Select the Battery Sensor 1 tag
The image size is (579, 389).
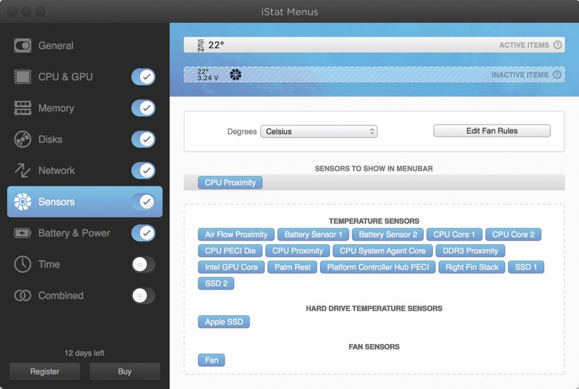313,235
